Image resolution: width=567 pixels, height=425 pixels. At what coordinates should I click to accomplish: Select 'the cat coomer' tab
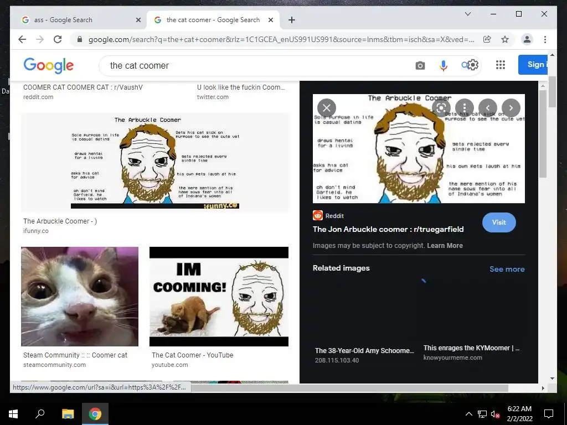[x=213, y=20]
